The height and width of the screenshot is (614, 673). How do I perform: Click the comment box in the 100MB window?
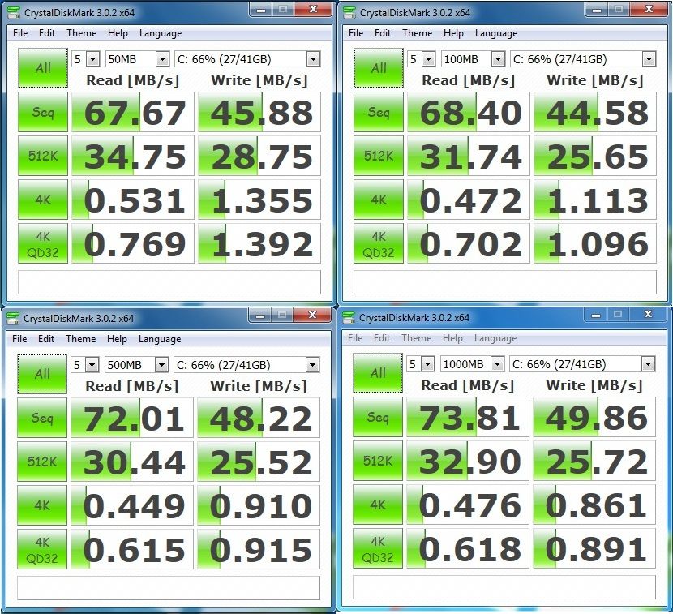(x=504, y=282)
